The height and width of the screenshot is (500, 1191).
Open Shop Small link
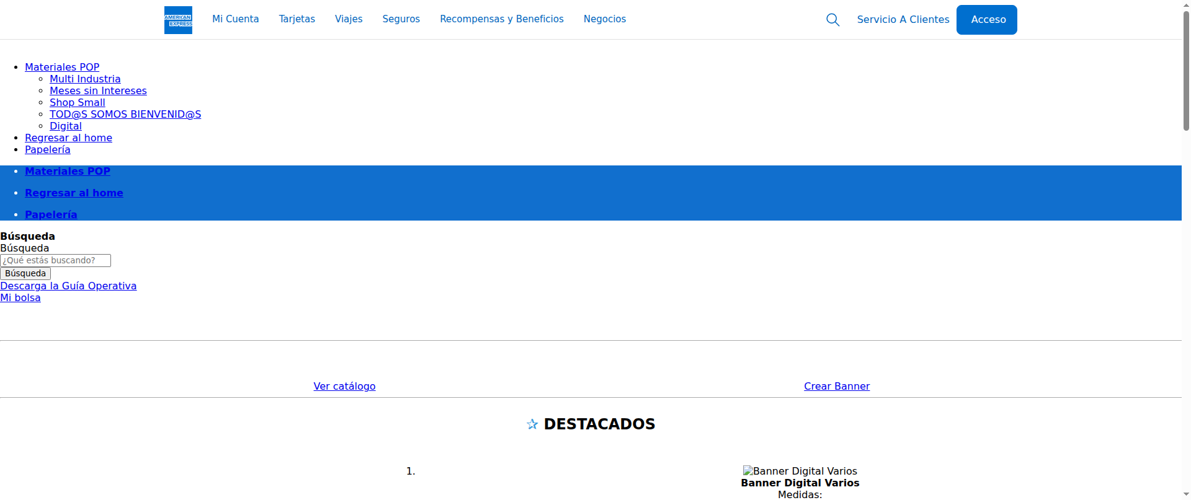tap(78, 102)
